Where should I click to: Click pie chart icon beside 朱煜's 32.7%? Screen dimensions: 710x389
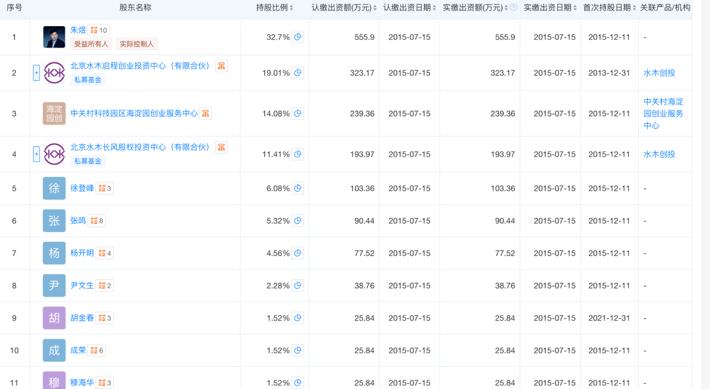(297, 37)
